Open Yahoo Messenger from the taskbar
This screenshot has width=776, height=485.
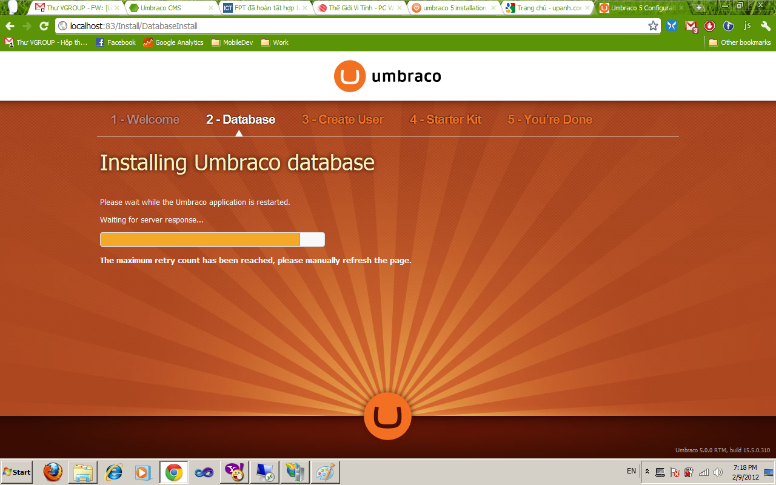pos(234,472)
